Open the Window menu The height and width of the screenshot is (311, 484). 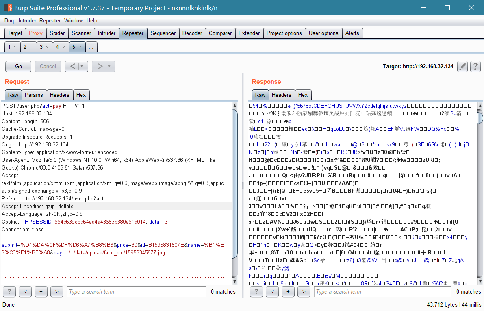pos(74,20)
